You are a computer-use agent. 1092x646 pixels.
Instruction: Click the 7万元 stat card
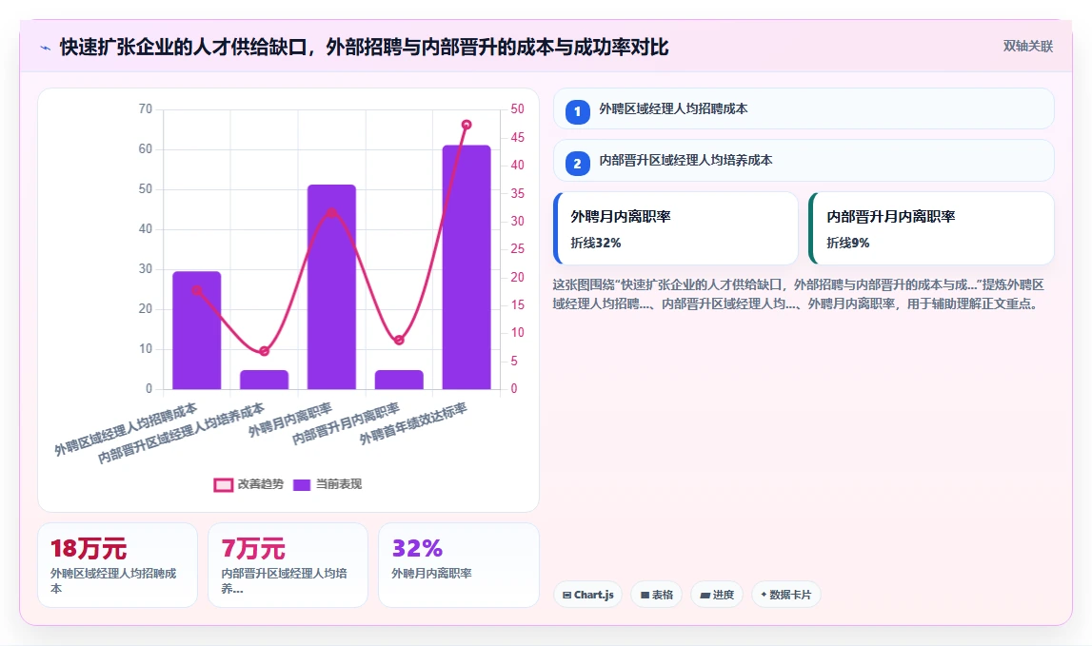click(x=288, y=565)
